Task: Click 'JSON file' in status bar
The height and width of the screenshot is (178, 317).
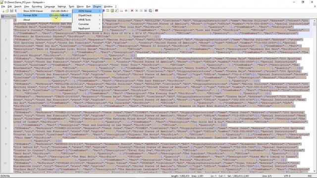Action: pyautogui.click(x=5, y=176)
